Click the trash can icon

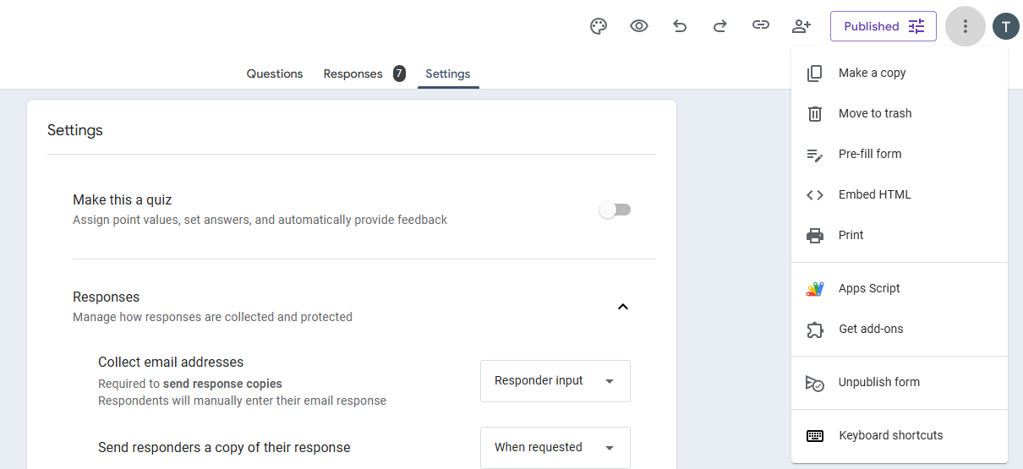coord(815,113)
